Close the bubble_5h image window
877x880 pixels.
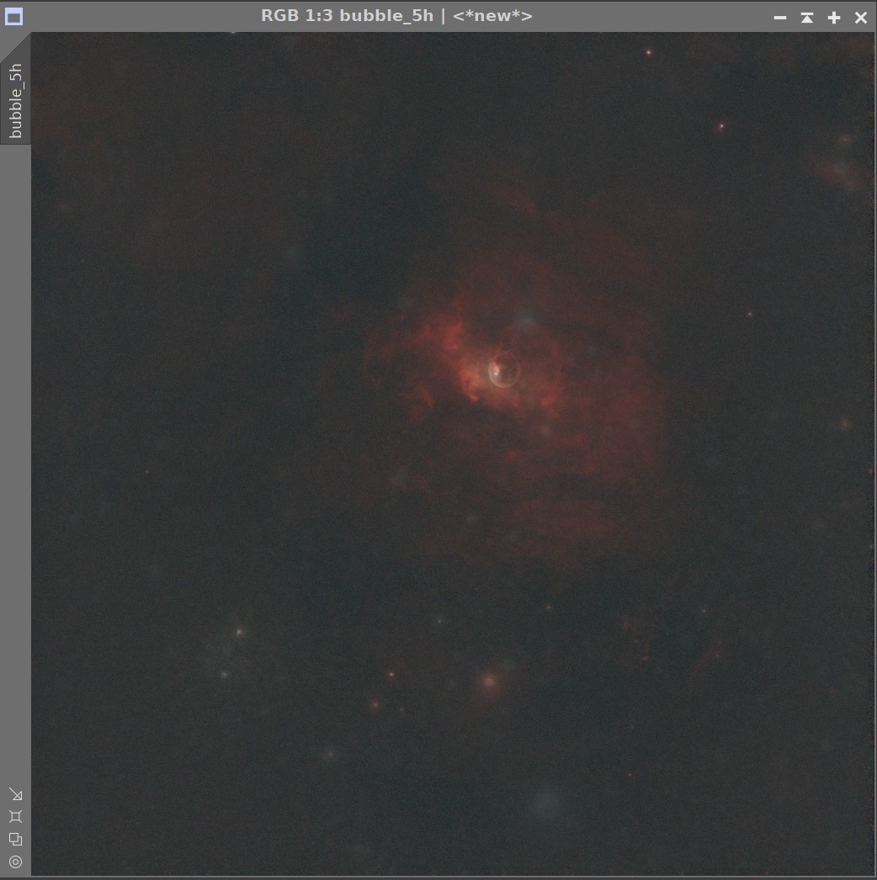(861, 18)
